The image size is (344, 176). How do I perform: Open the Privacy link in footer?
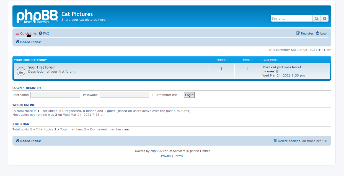[166, 156]
